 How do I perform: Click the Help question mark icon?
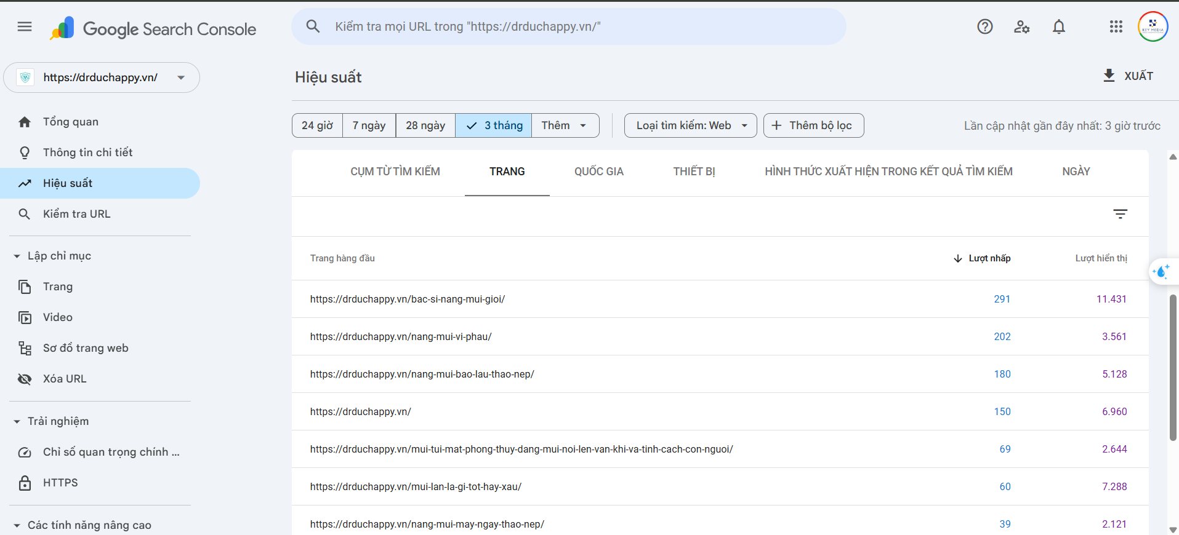984,26
